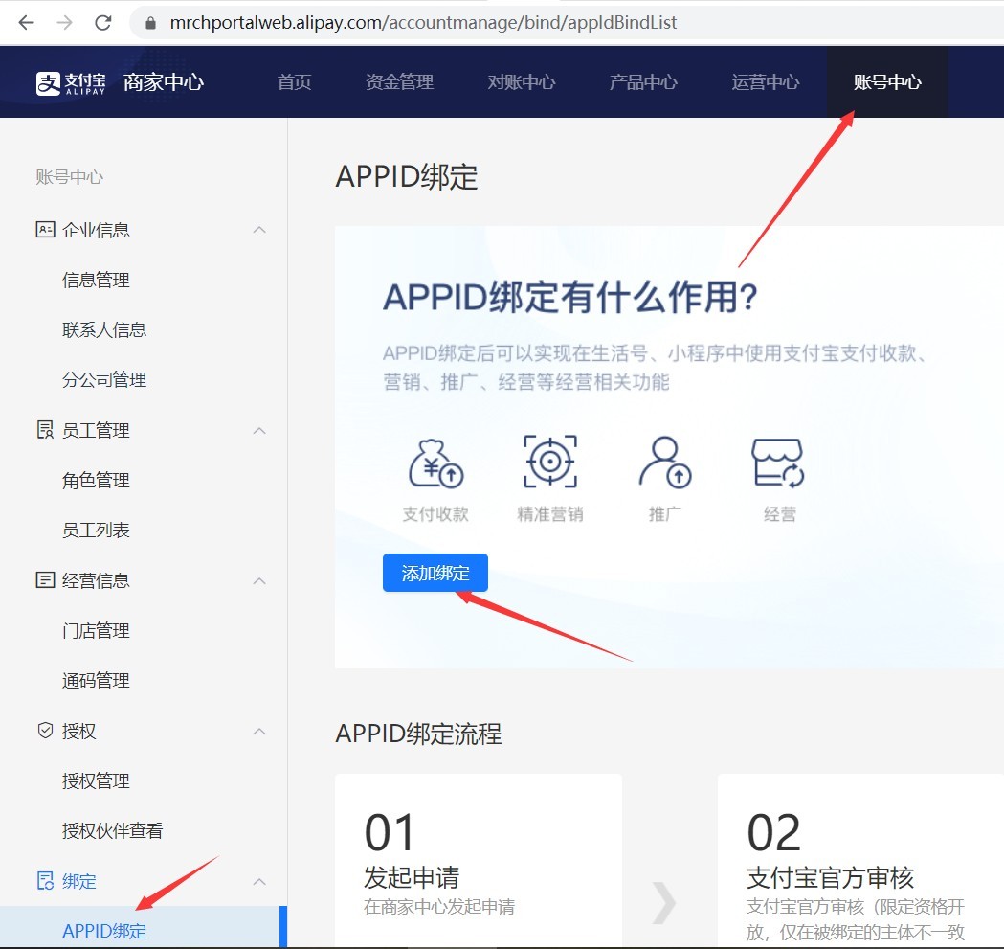This screenshot has height=949, width=1004.
Task: Click the 经营 storefront icon
Action: point(780,462)
